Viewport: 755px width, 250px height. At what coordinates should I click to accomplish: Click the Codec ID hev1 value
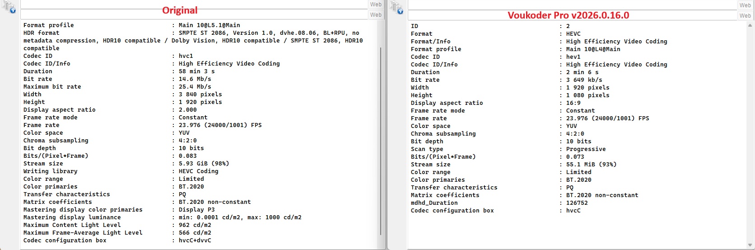pos(573,57)
